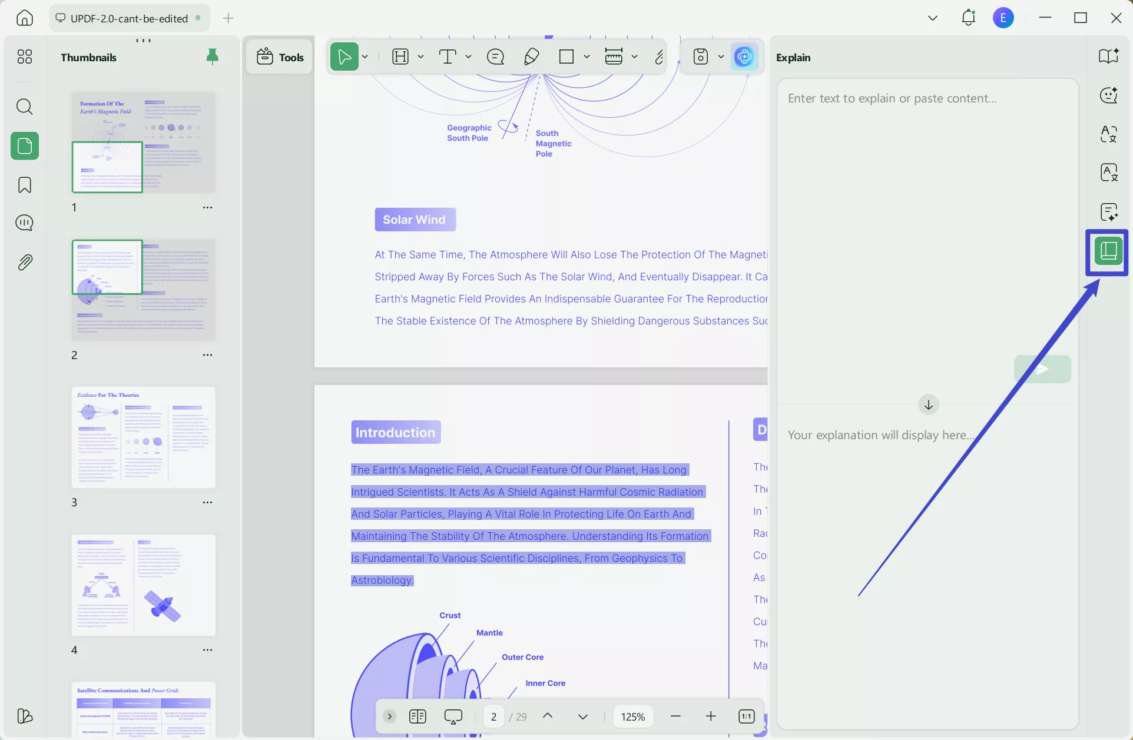Unpin the Thumbnails panel
Image resolution: width=1133 pixels, height=740 pixels.
[212, 57]
